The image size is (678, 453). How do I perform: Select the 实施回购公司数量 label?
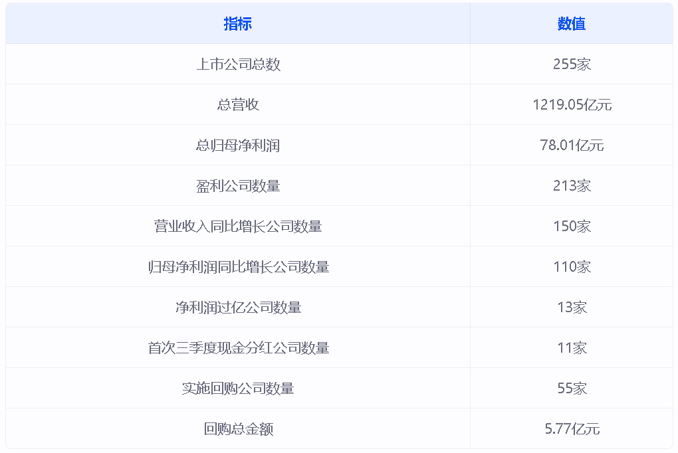pyautogui.click(x=238, y=389)
